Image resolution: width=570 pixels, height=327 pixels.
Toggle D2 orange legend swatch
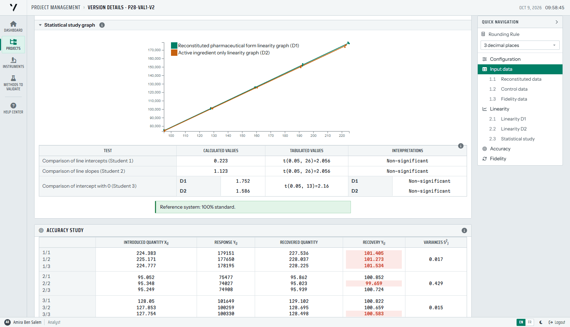(x=174, y=53)
